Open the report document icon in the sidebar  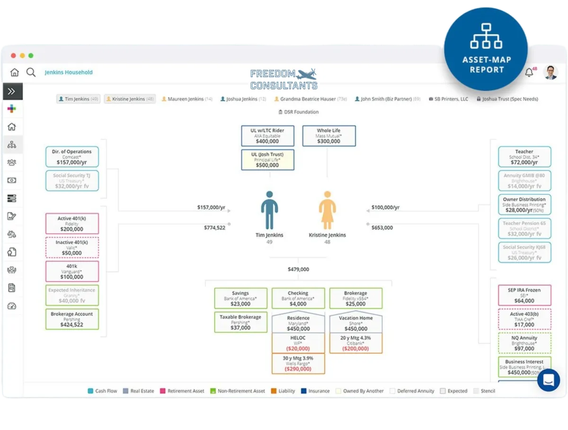click(x=12, y=288)
